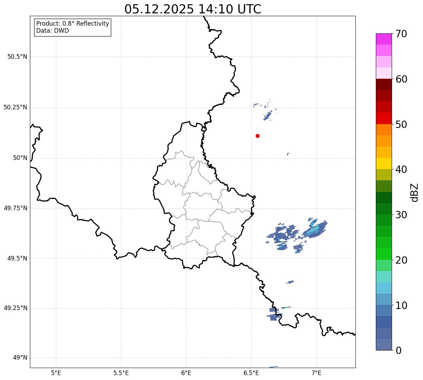
Task: Click the colorbar label 10
Action: tap(401, 305)
